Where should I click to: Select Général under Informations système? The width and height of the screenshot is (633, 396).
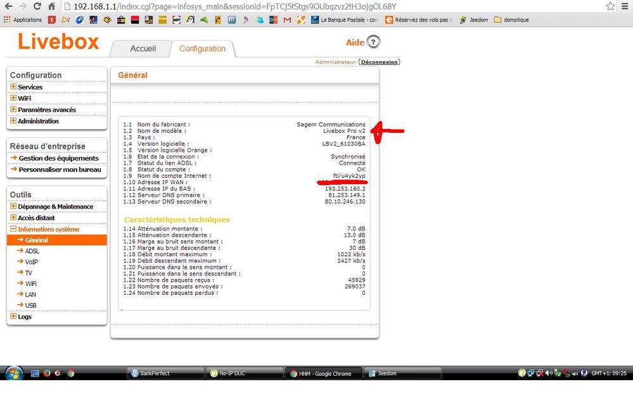tap(57, 240)
